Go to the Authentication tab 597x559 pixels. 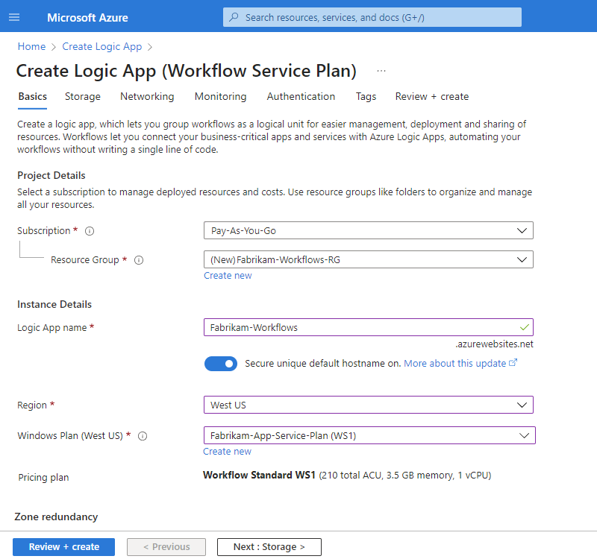tap(301, 97)
